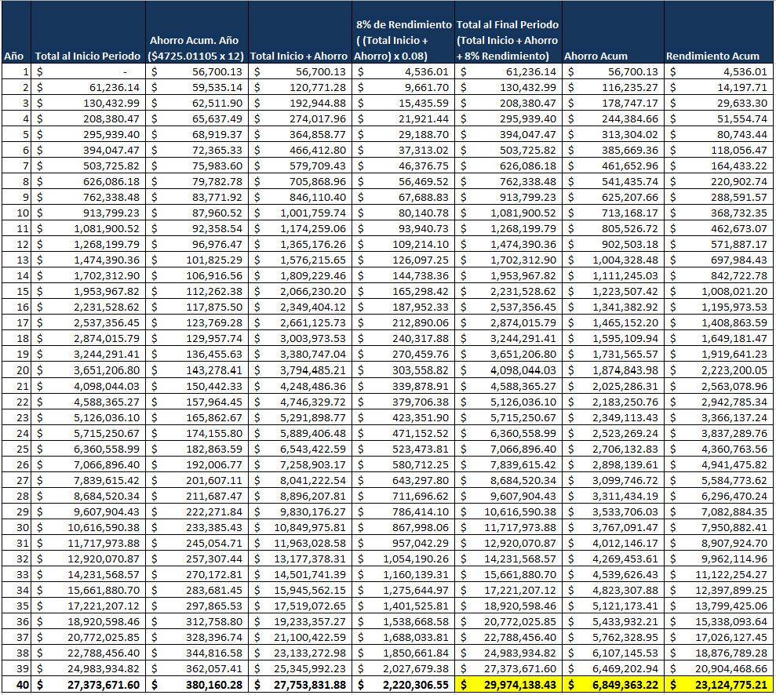Screen dimensions: 776x695
Task: Click cell 380,160.28 in yearly savings column
Action: 197,685
